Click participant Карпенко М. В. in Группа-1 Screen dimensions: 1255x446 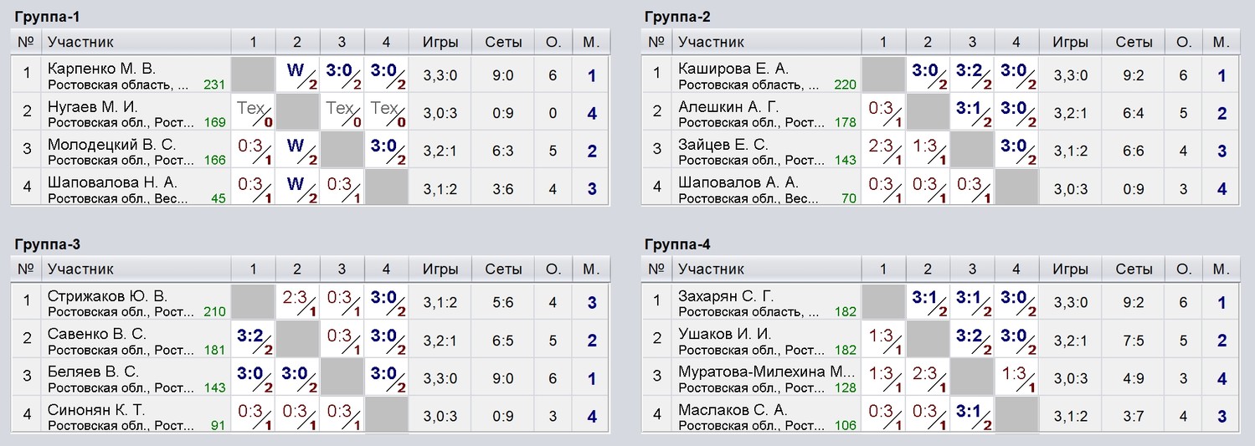tap(102, 69)
